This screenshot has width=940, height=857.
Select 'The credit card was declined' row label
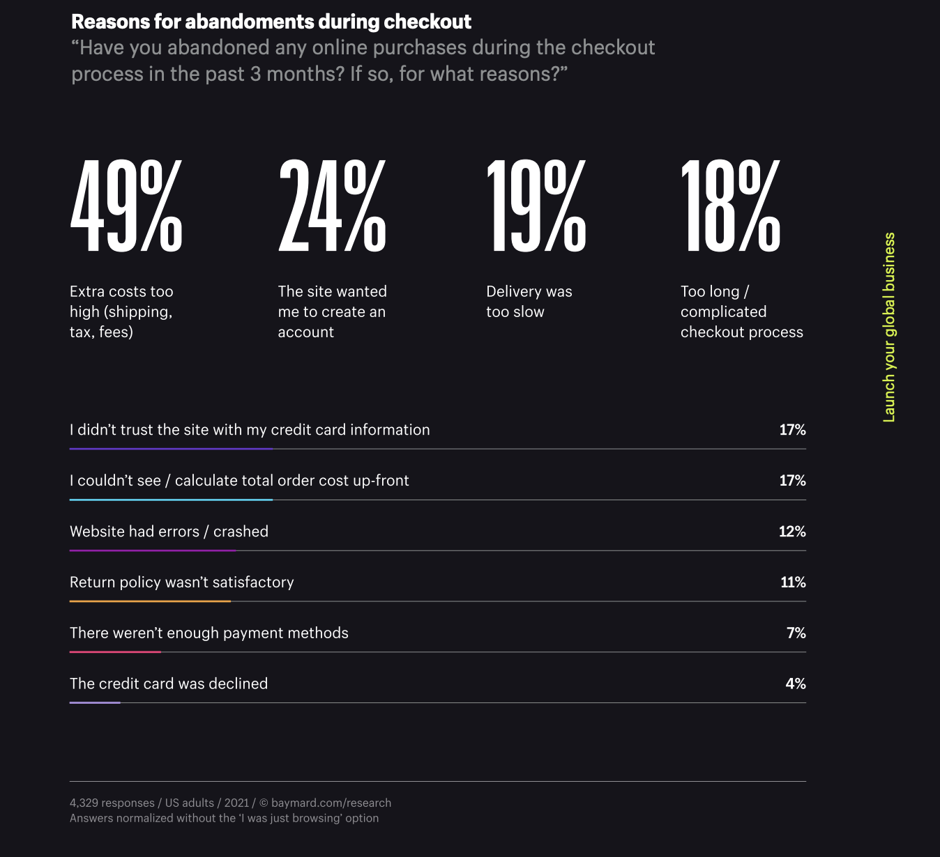pyautogui.click(x=169, y=684)
